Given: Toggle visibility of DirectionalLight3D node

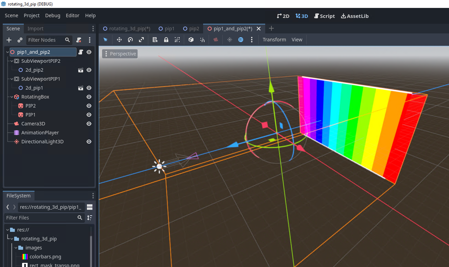Looking at the screenshot, I should [x=89, y=142].
